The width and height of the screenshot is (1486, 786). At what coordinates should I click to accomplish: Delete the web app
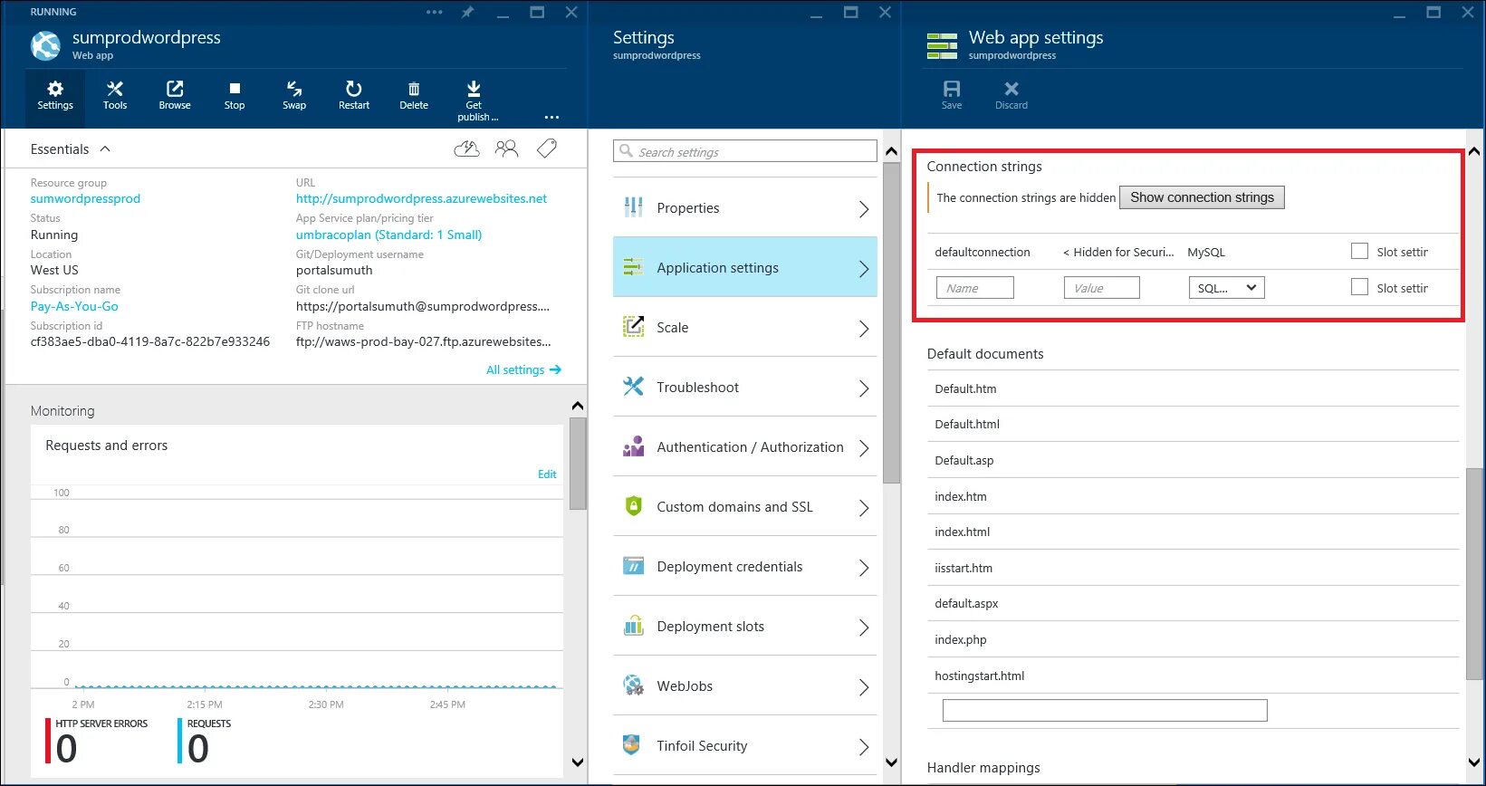414,95
